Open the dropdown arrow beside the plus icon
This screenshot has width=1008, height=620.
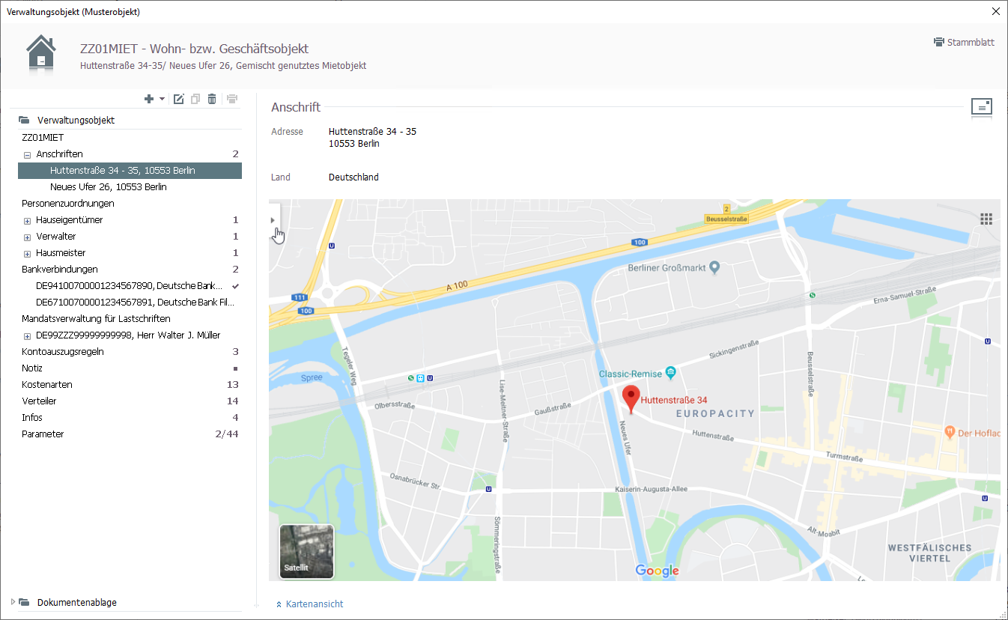pos(162,100)
